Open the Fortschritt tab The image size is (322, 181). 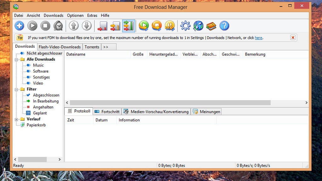[x=107, y=112]
